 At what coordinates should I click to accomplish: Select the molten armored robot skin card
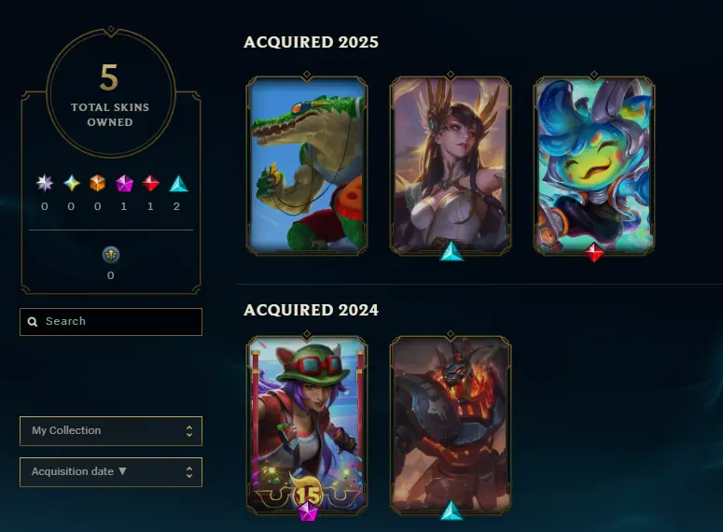451,425
